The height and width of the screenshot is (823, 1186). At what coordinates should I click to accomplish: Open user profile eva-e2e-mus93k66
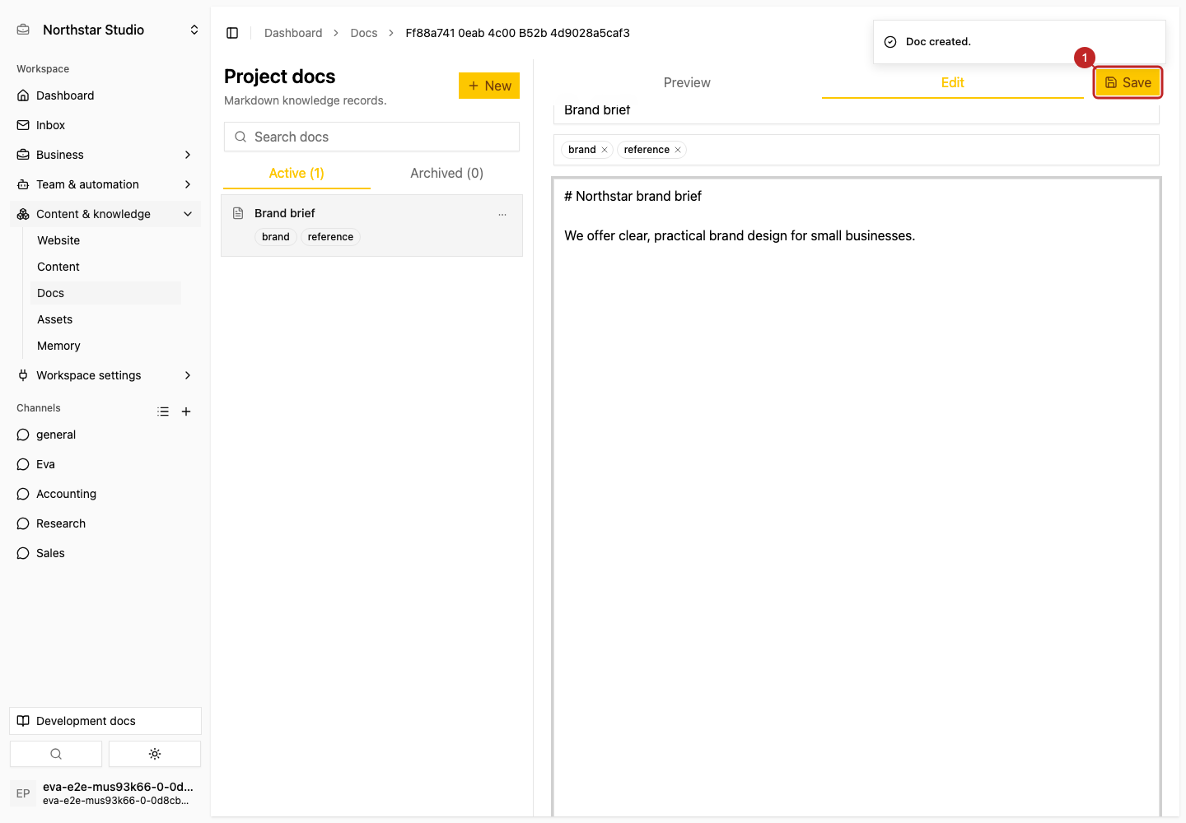pyautogui.click(x=105, y=793)
